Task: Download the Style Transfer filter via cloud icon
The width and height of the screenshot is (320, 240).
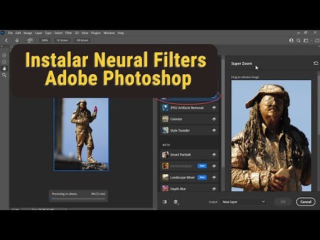Action: click(214, 130)
